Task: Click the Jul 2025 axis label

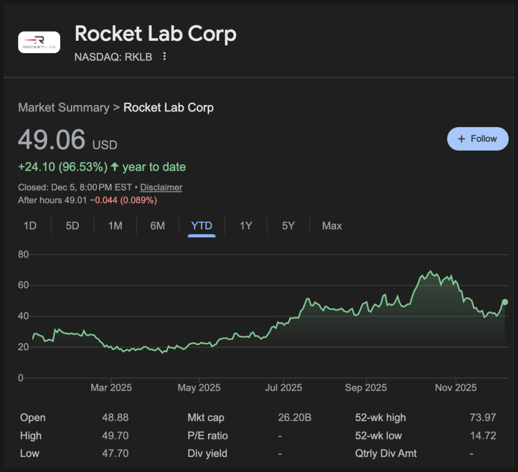Action: point(283,388)
